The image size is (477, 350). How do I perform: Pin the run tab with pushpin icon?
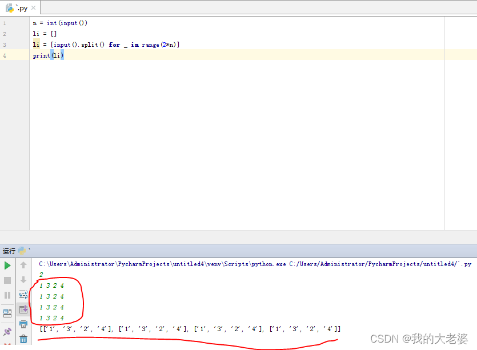point(7,332)
